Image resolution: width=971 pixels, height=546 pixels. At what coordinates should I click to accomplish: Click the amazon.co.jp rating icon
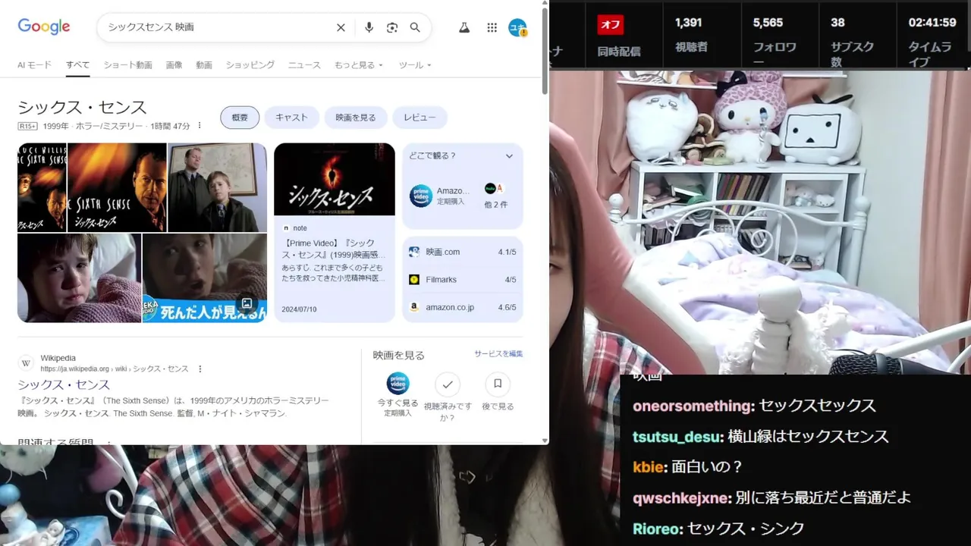[x=414, y=307]
